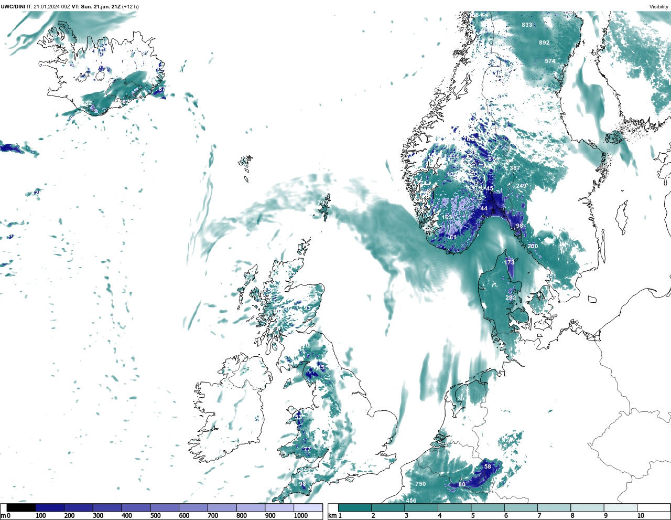Click the '173' value over northern Denmark

click(x=509, y=262)
